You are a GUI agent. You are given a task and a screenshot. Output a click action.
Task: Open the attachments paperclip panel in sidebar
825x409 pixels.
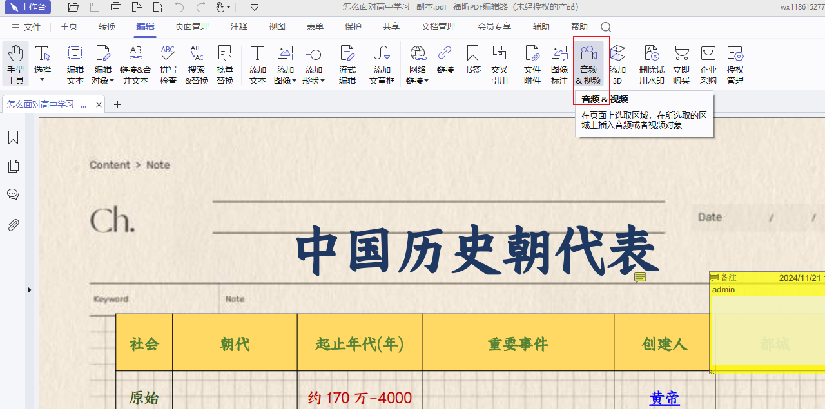13,225
